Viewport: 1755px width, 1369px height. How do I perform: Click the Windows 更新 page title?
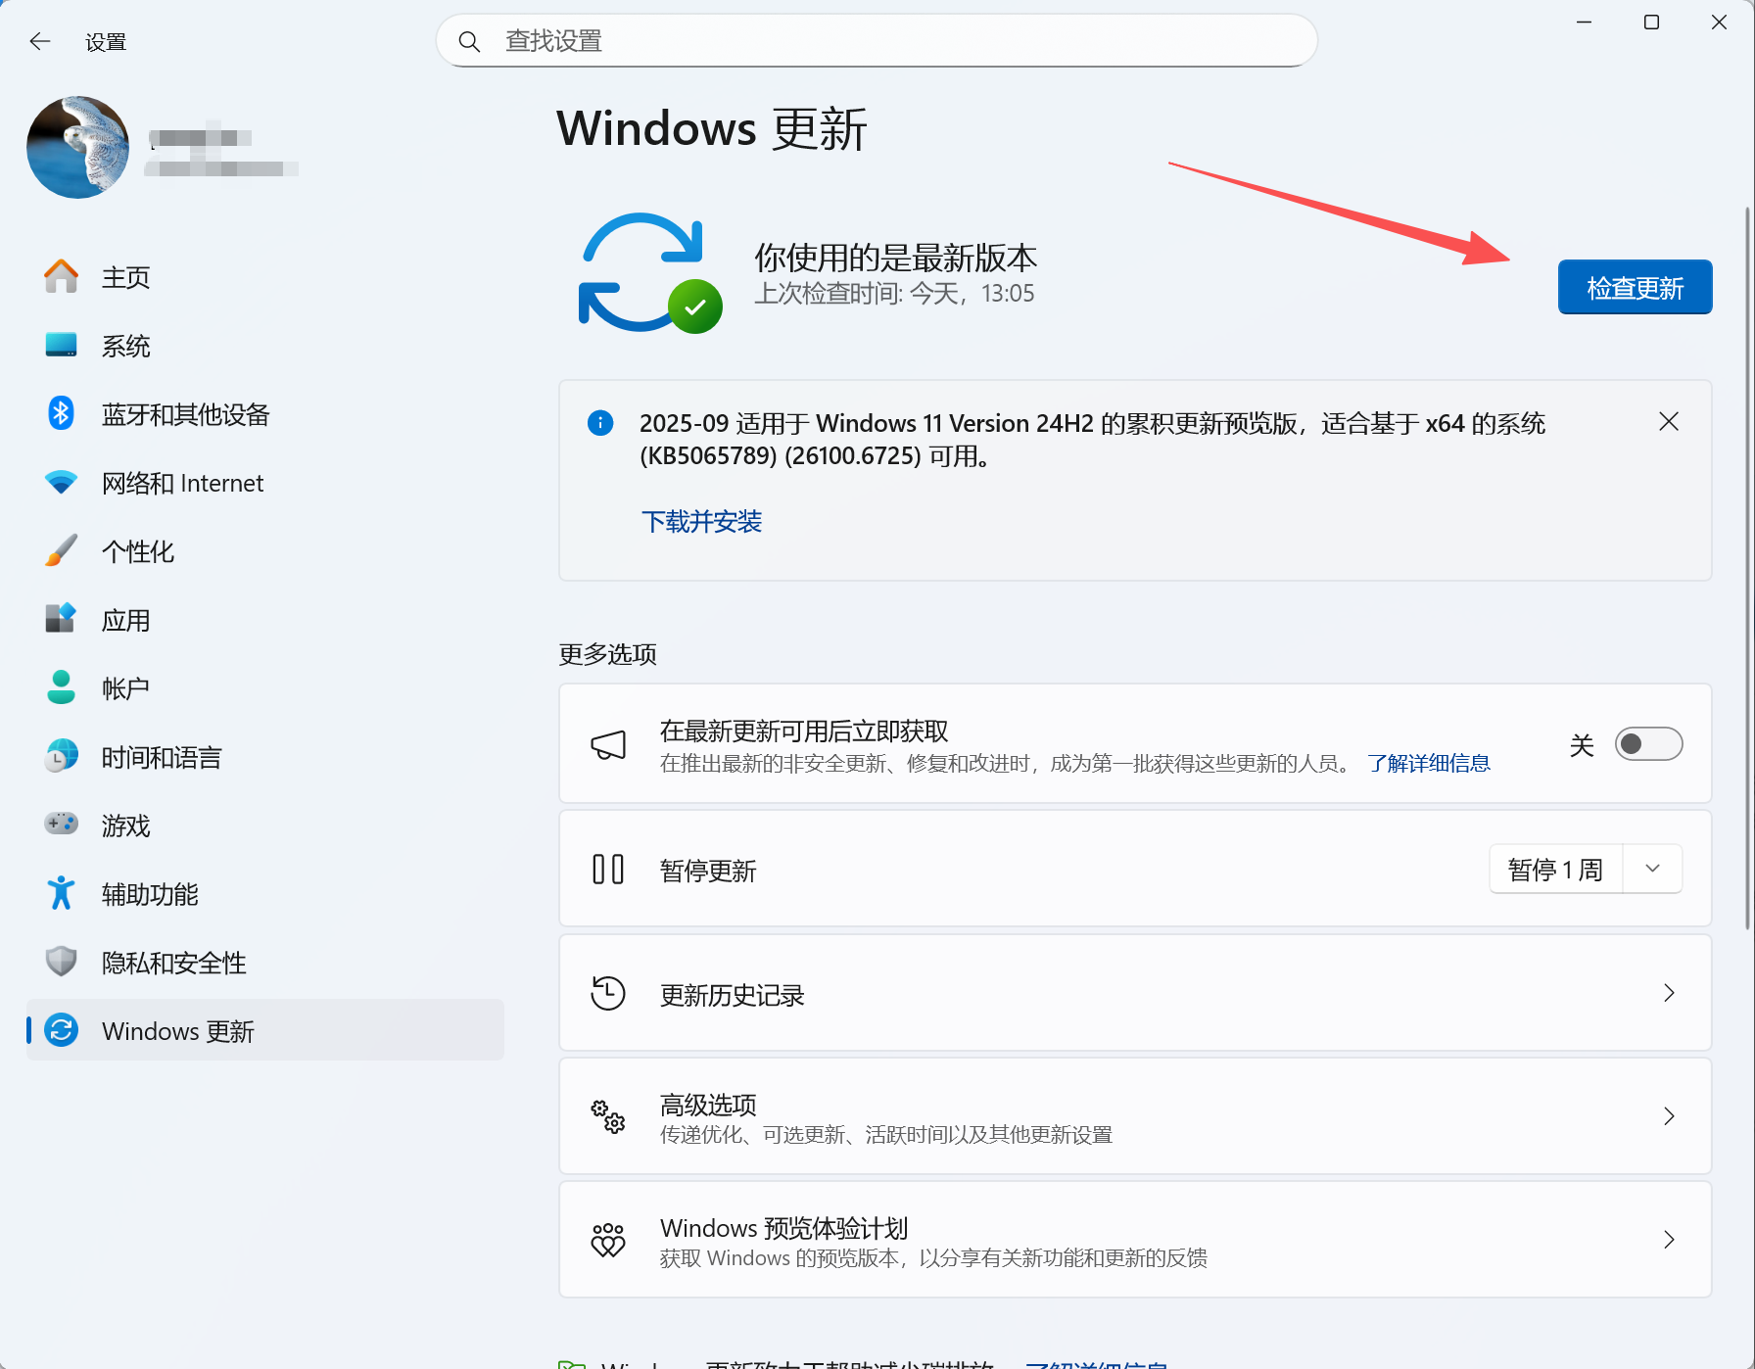tap(712, 128)
